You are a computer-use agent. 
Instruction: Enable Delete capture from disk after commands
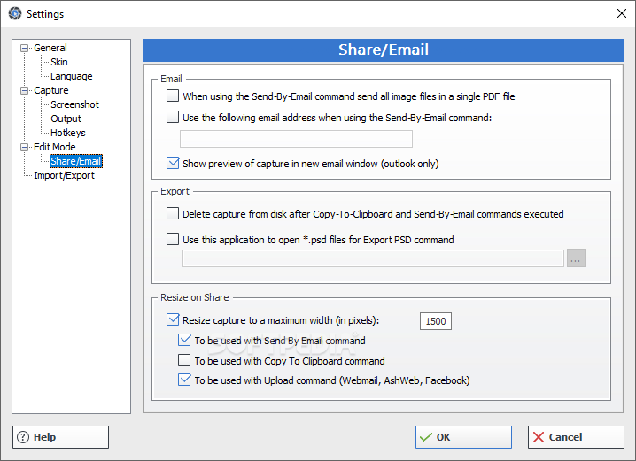173,214
